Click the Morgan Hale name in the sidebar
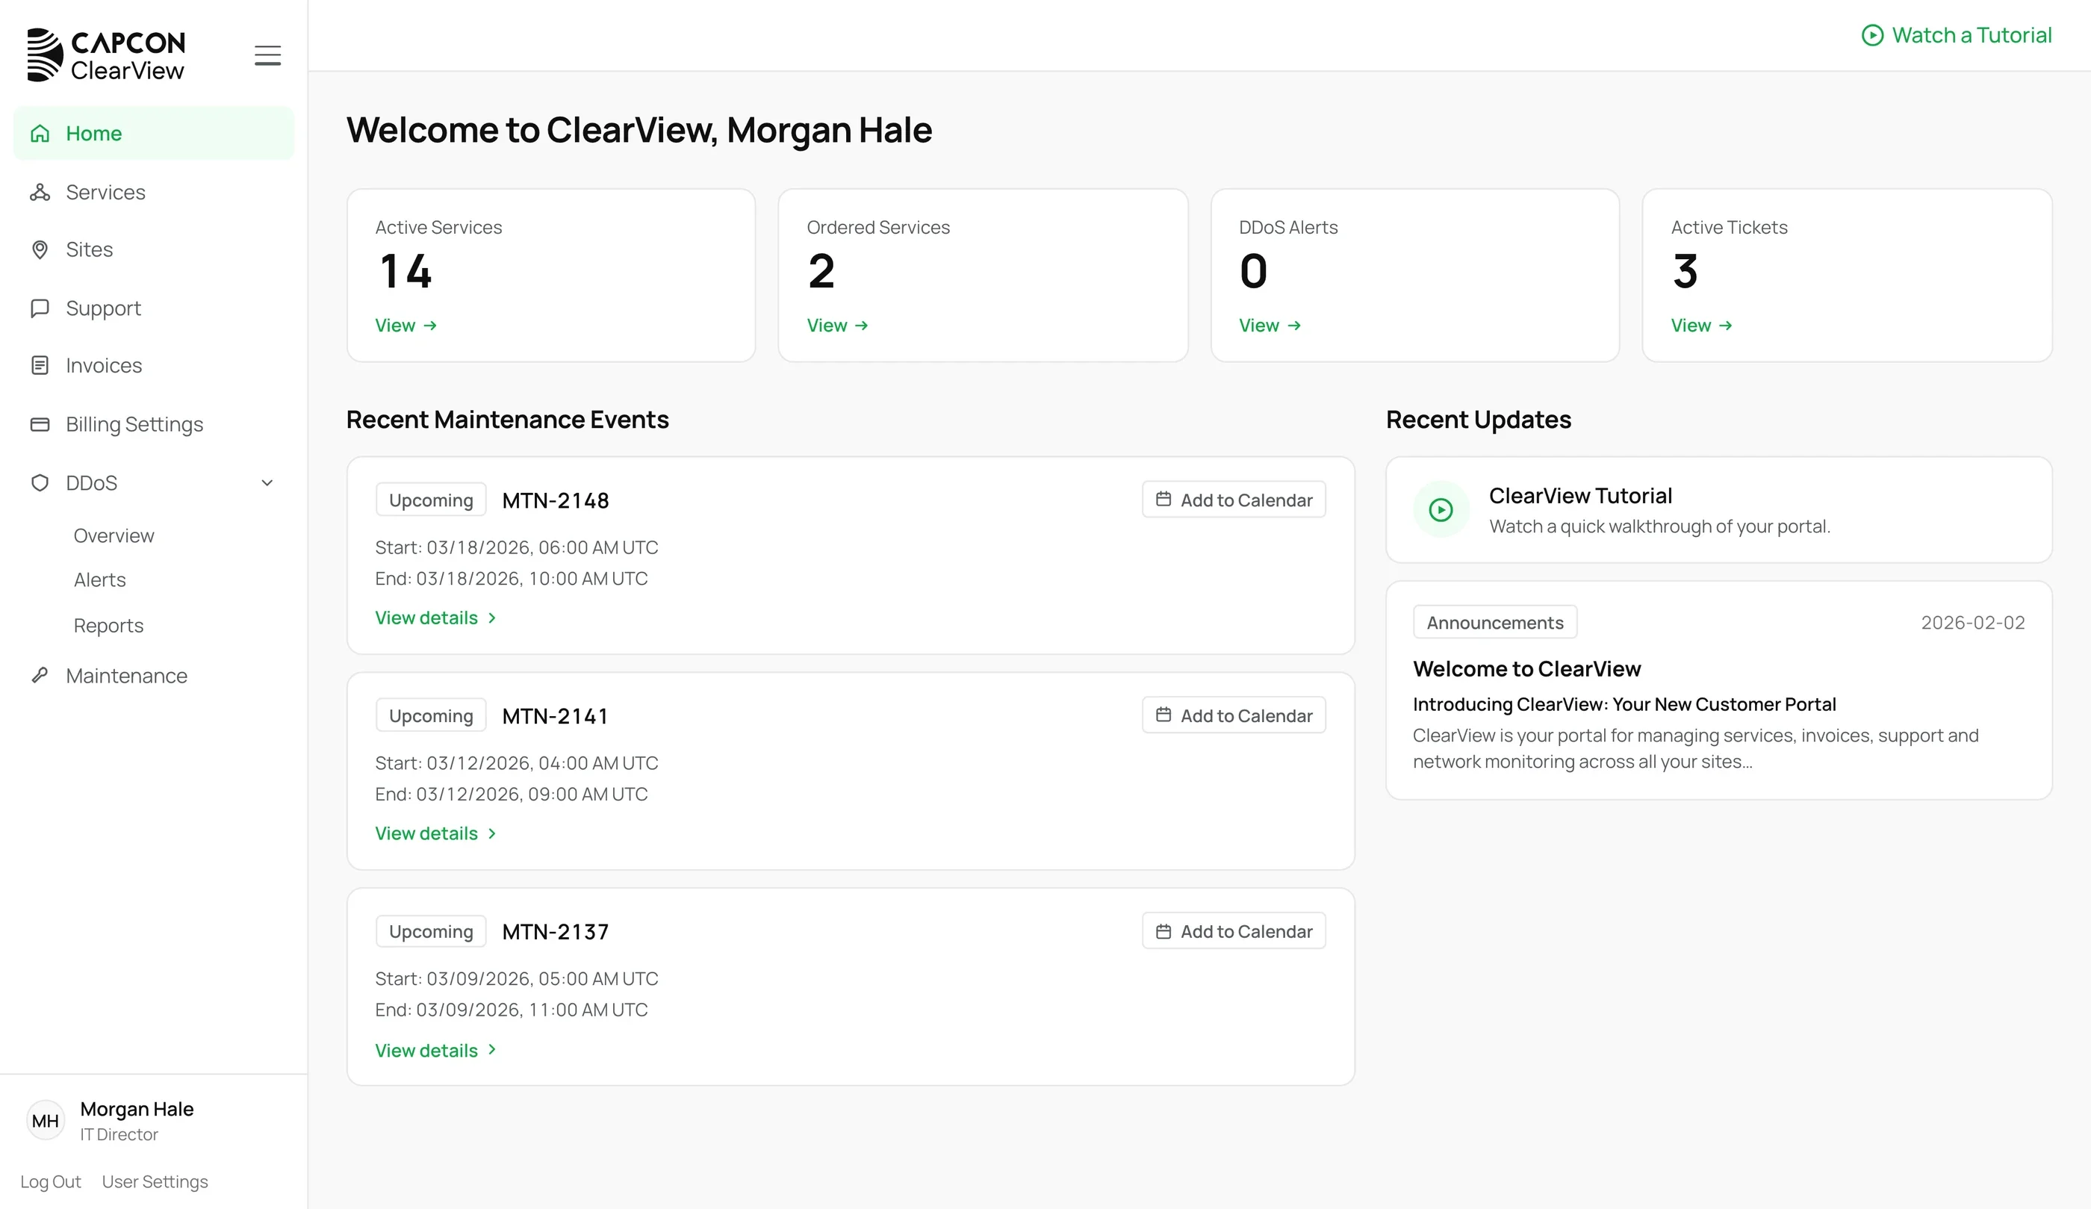Screen dimensions: 2091x1209 pos(137,1110)
